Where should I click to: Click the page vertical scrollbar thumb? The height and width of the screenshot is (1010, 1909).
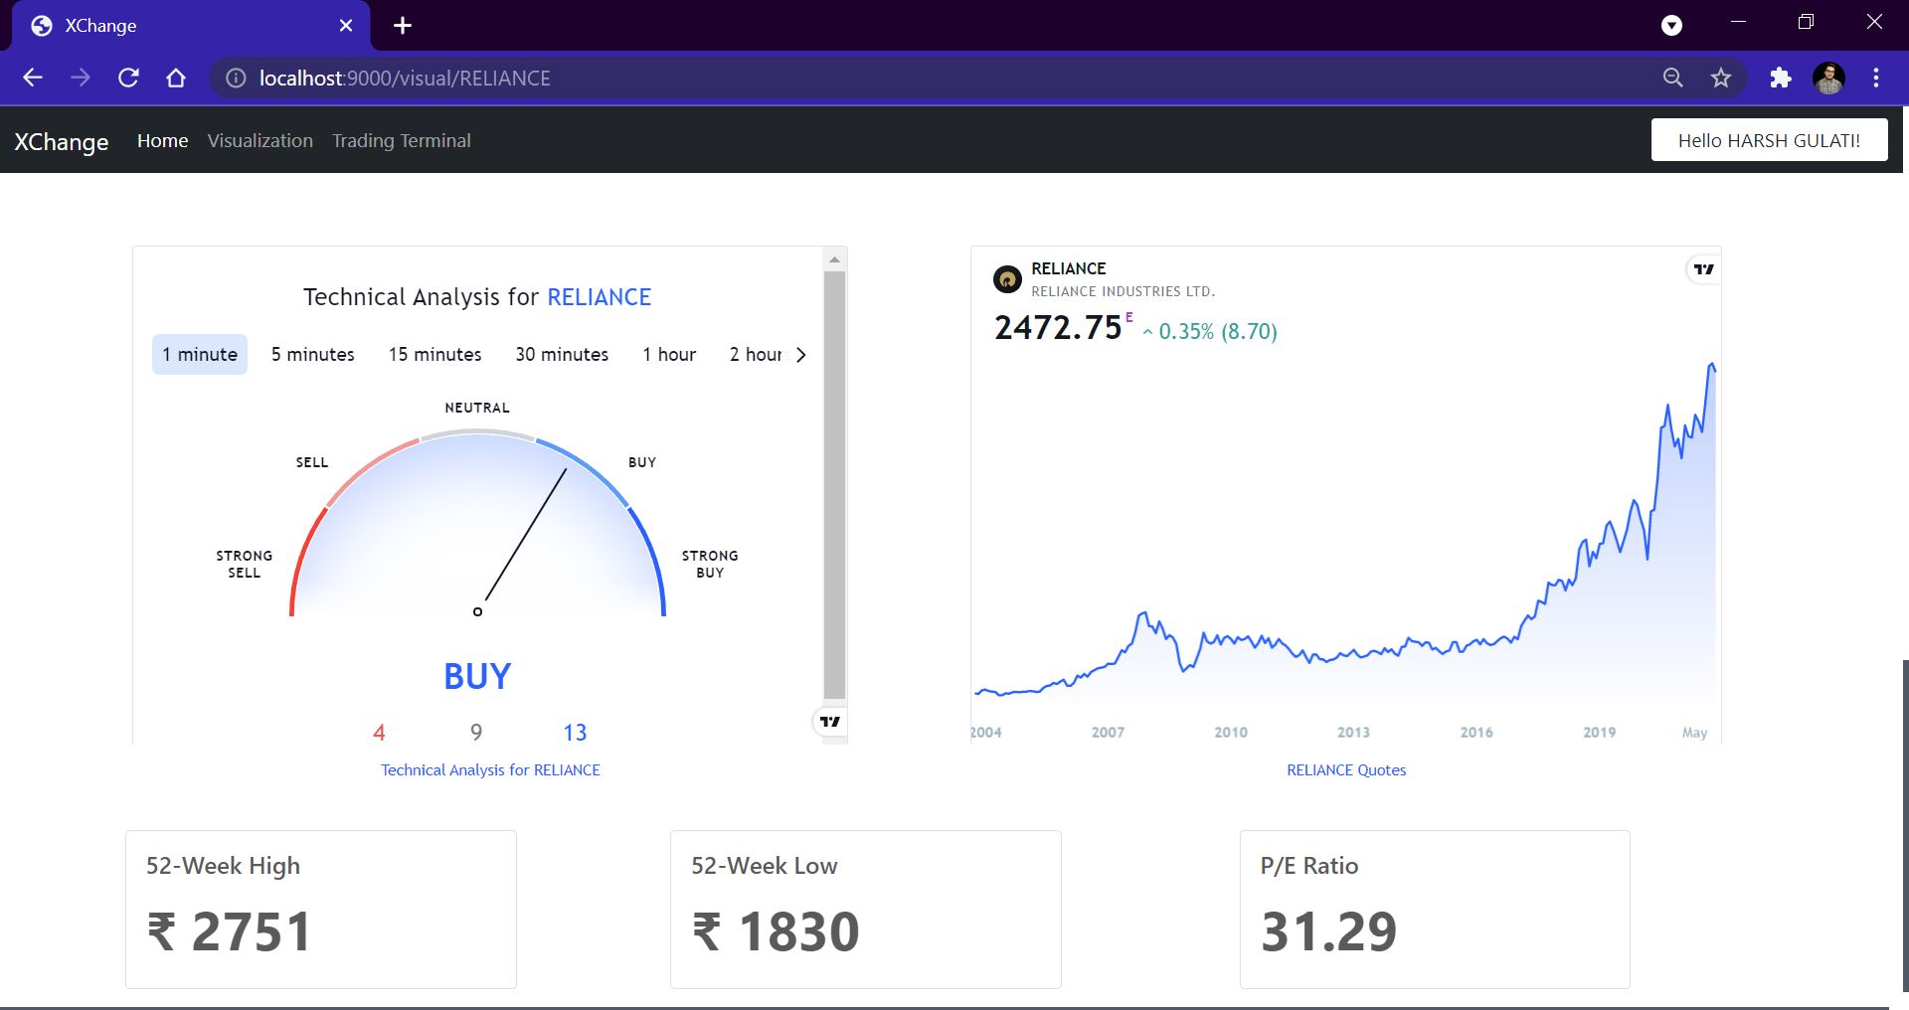(1905, 825)
